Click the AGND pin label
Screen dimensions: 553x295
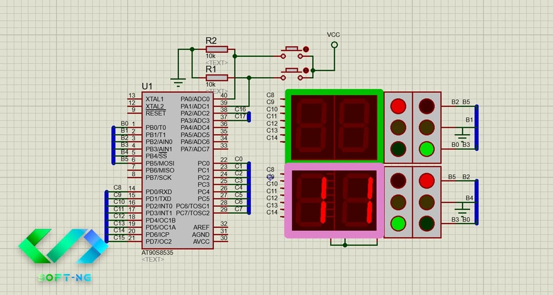[201, 234]
